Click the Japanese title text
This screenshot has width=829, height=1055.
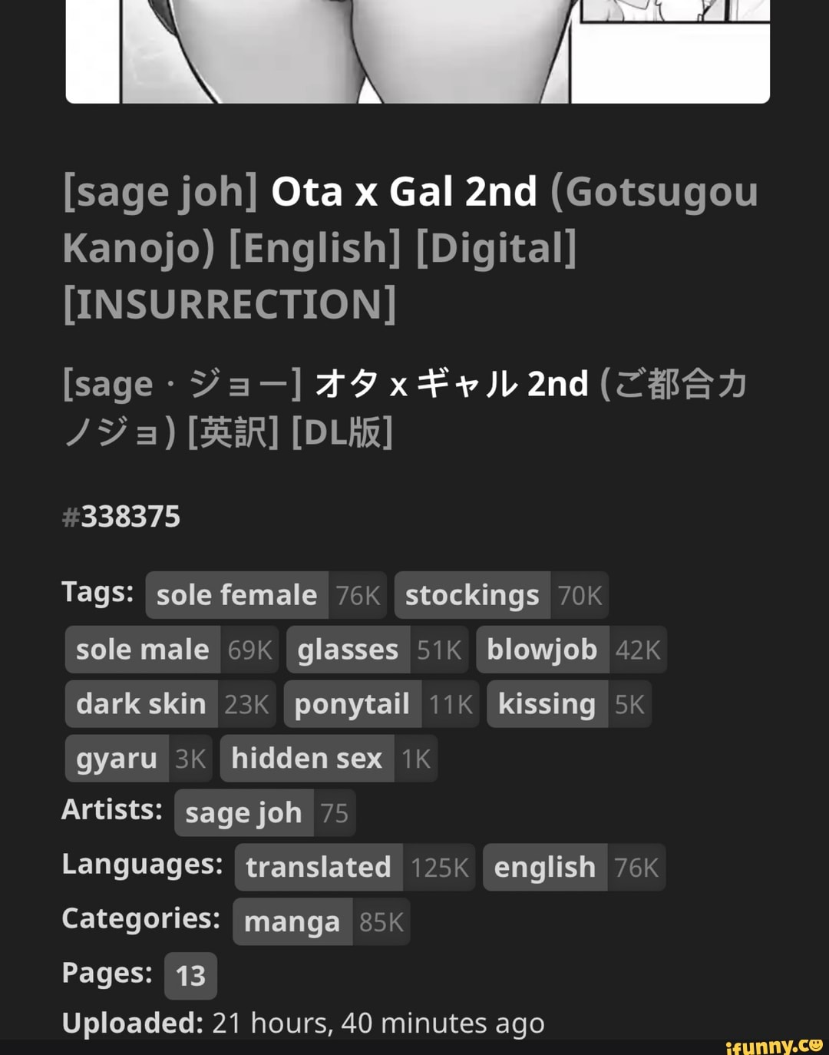coord(405,408)
